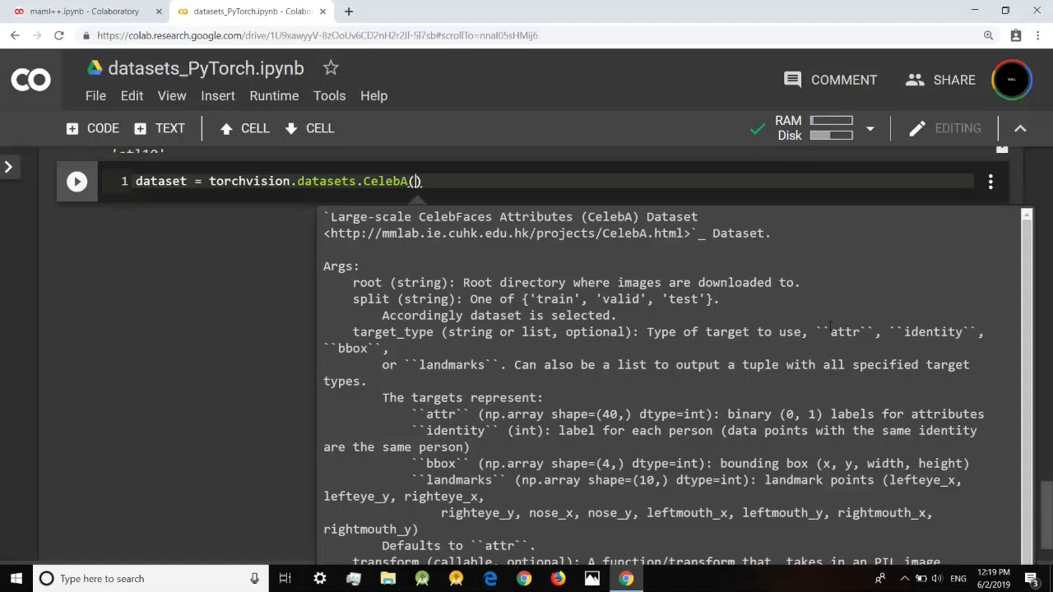Image resolution: width=1053 pixels, height=592 pixels.
Task: Click the page vertical scrollbar thumb
Action: (x=1046, y=513)
